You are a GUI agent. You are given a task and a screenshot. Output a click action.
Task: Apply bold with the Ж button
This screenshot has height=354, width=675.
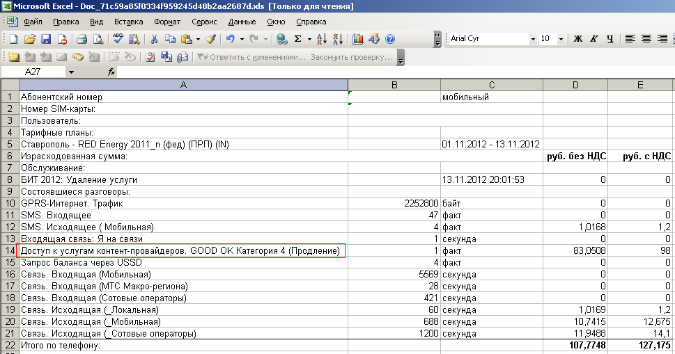click(x=578, y=39)
